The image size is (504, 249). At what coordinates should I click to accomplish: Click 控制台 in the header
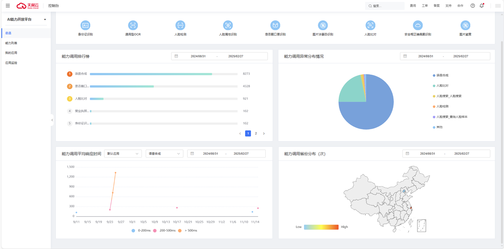pyautogui.click(x=54, y=6)
